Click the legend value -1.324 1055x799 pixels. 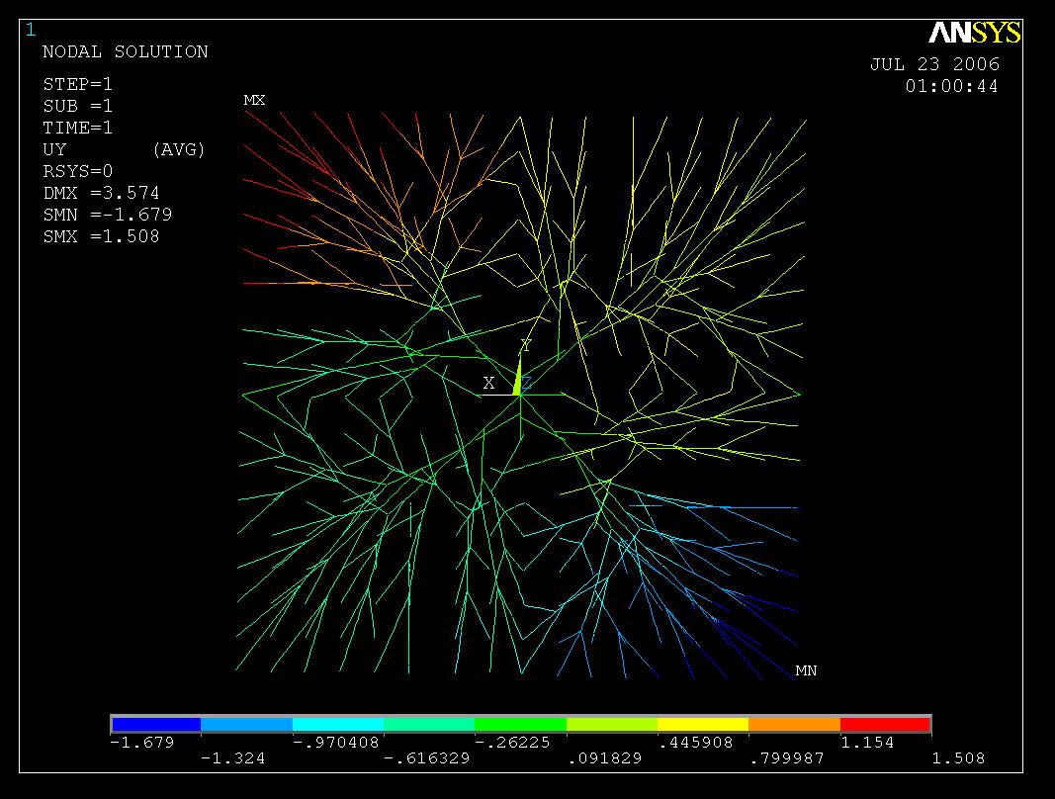232,758
